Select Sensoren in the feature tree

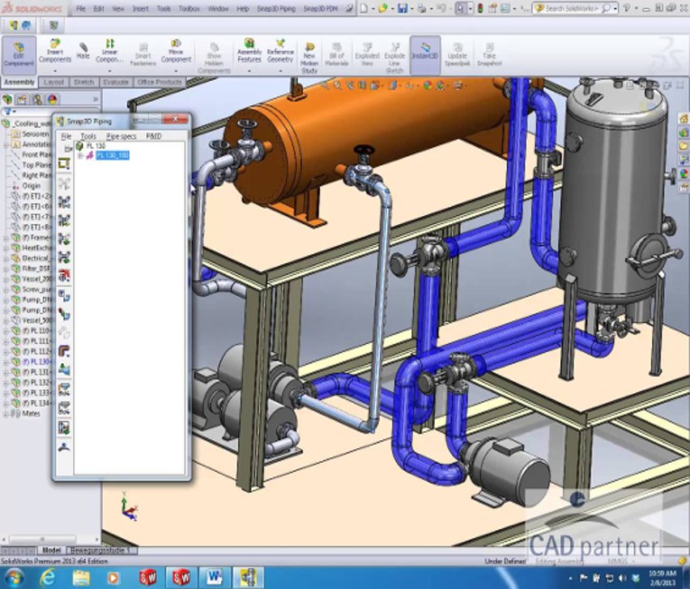click(35, 133)
